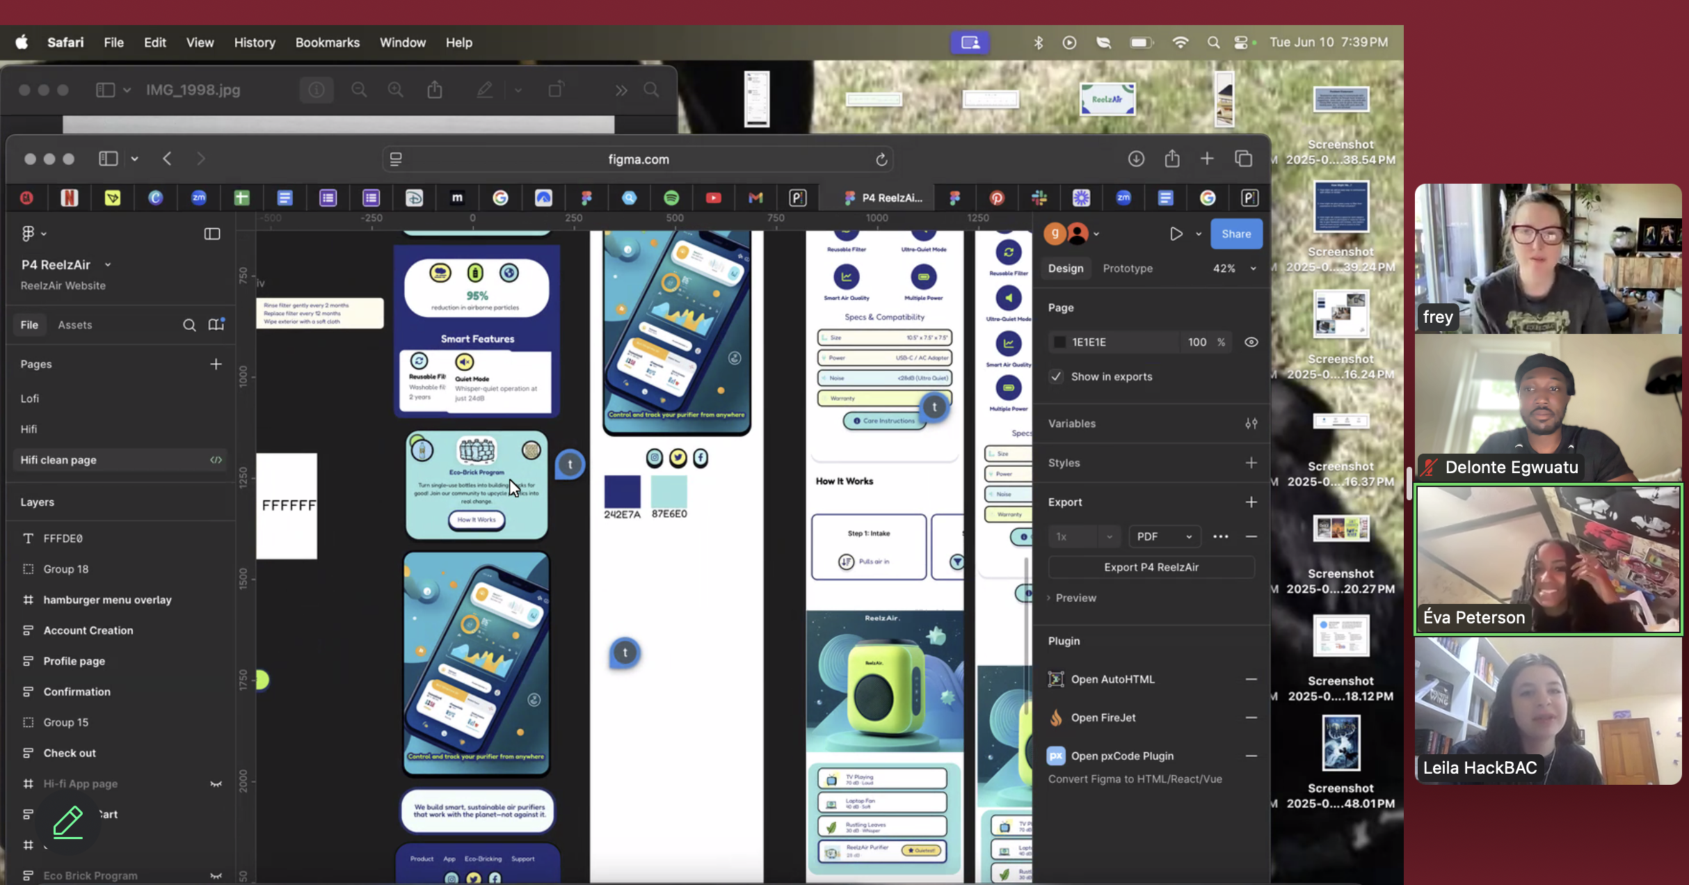Toggle page background visibility eye
1689x885 pixels.
pyautogui.click(x=1251, y=342)
